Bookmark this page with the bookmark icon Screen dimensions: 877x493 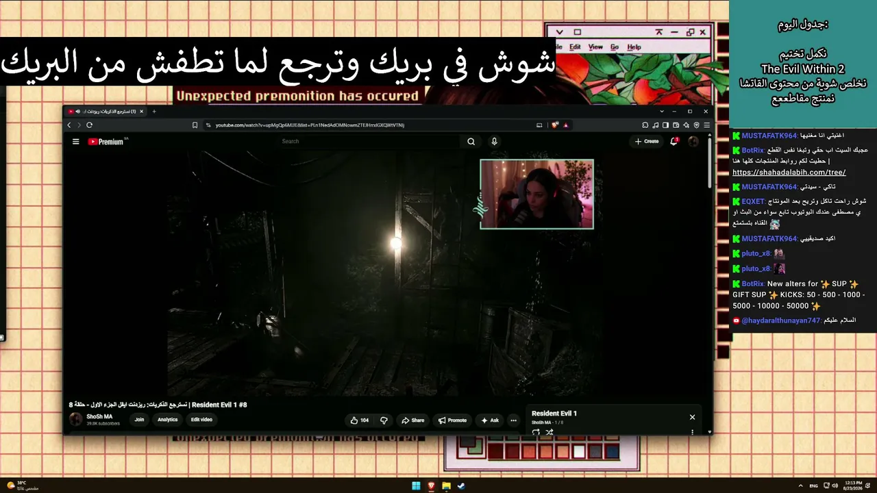click(195, 125)
